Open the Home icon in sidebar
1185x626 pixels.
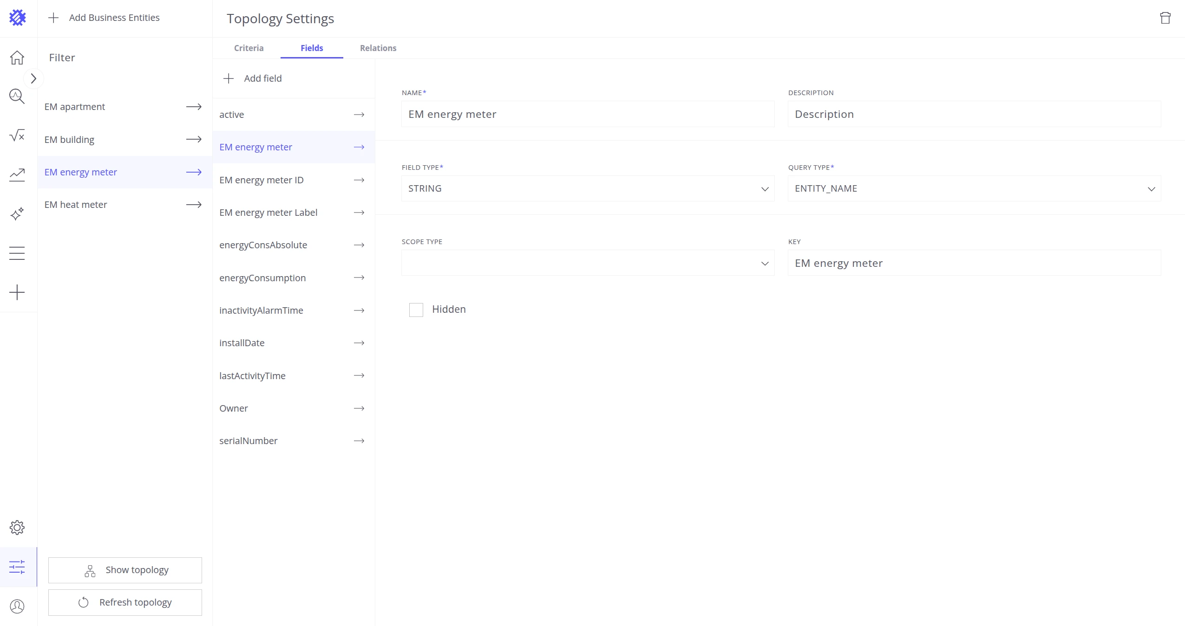pos(17,58)
